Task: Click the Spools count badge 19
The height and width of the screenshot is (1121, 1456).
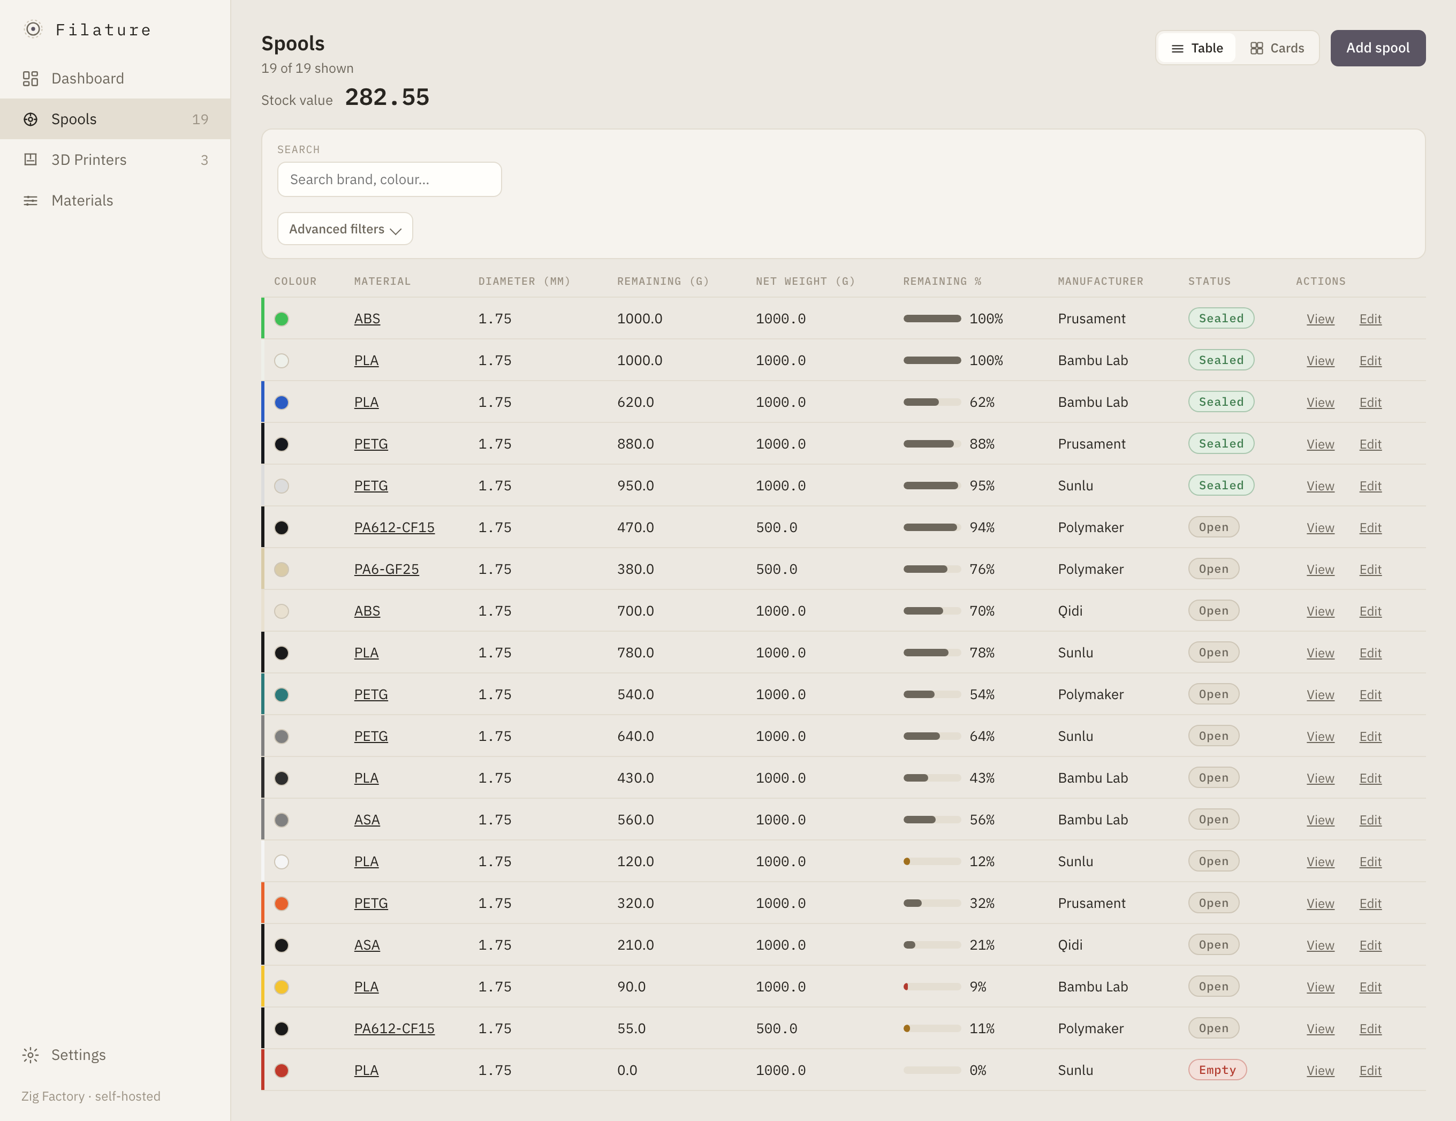Action: click(x=200, y=119)
